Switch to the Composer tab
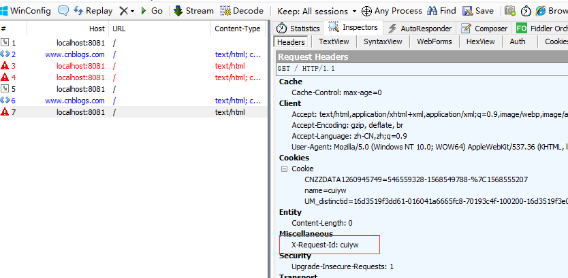568x278 pixels. pyautogui.click(x=484, y=29)
